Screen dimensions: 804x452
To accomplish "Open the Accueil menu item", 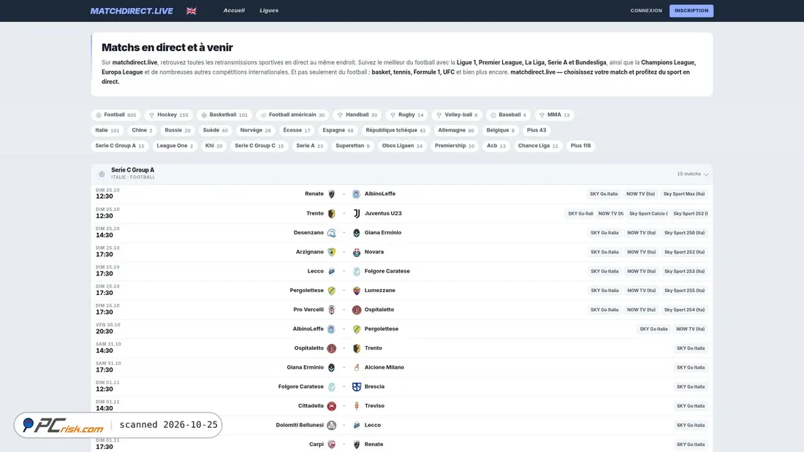I will (x=234, y=10).
